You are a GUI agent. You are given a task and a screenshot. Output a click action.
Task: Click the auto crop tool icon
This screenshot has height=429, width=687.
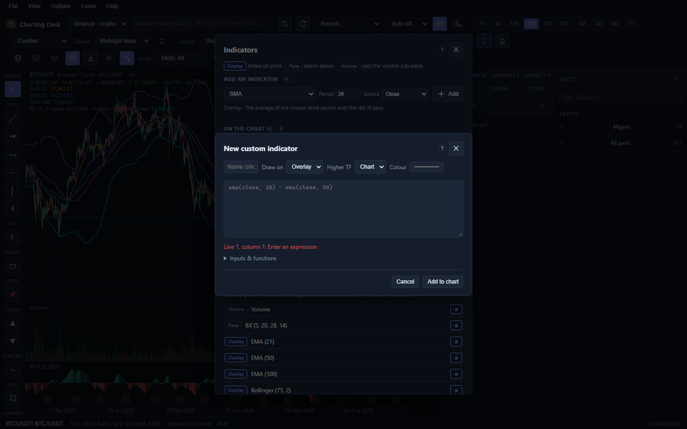[x=13, y=398]
